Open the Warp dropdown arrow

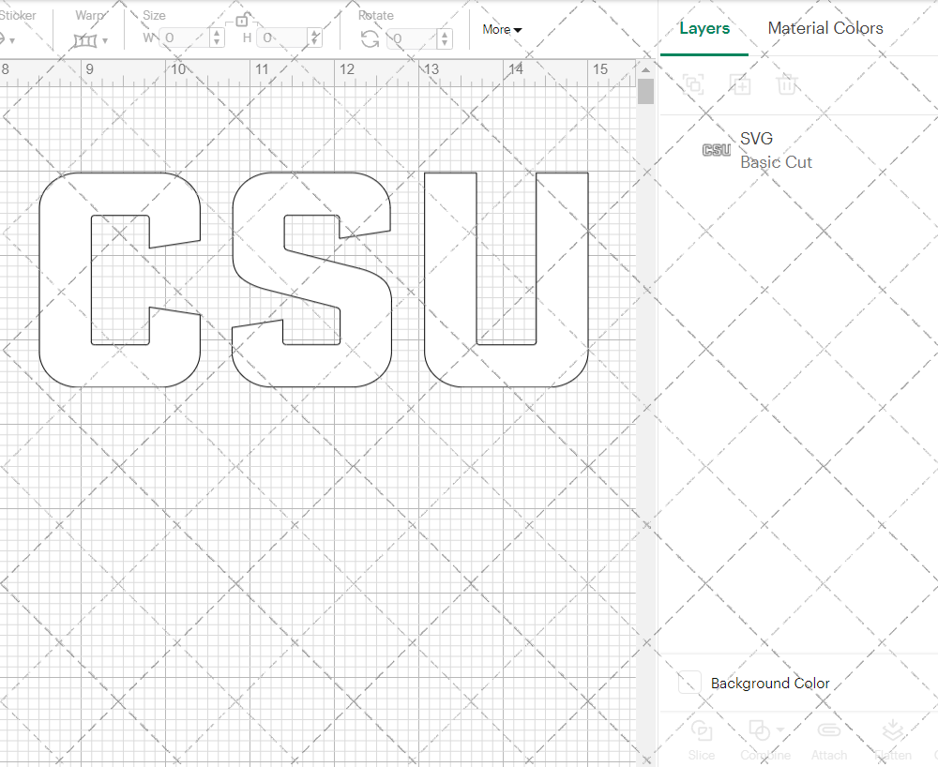point(105,40)
